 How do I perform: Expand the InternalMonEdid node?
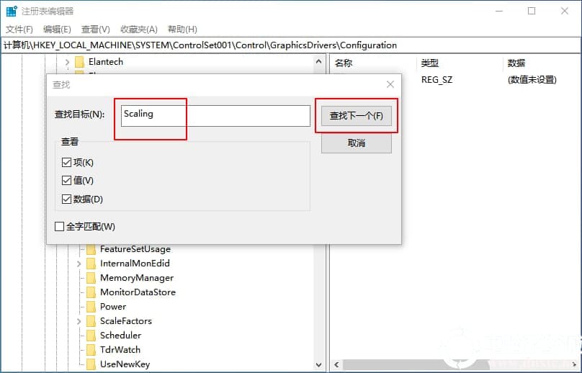[79, 264]
